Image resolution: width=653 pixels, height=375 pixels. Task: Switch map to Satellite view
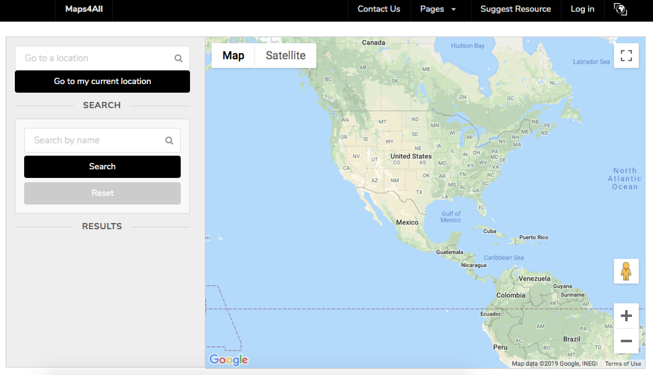(x=285, y=56)
